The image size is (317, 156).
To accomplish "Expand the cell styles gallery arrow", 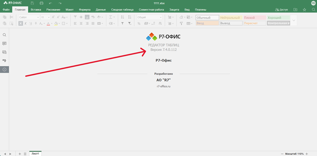I will pos(294,20).
